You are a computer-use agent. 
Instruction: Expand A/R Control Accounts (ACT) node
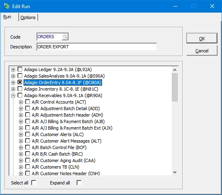[x=21, y=102]
